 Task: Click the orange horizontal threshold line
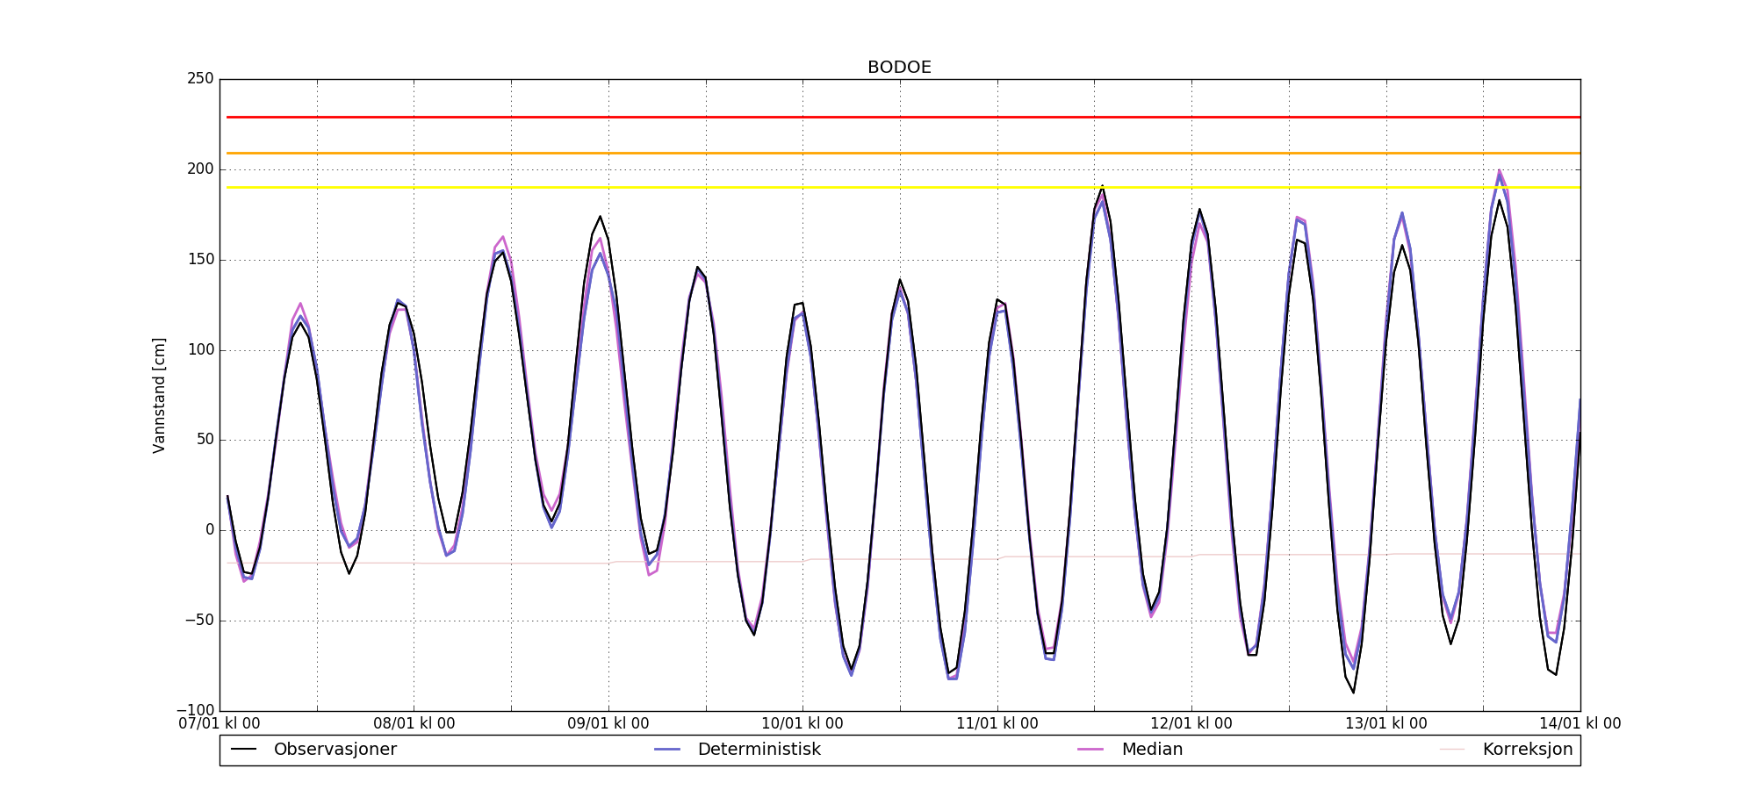pyautogui.click(x=903, y=154)
